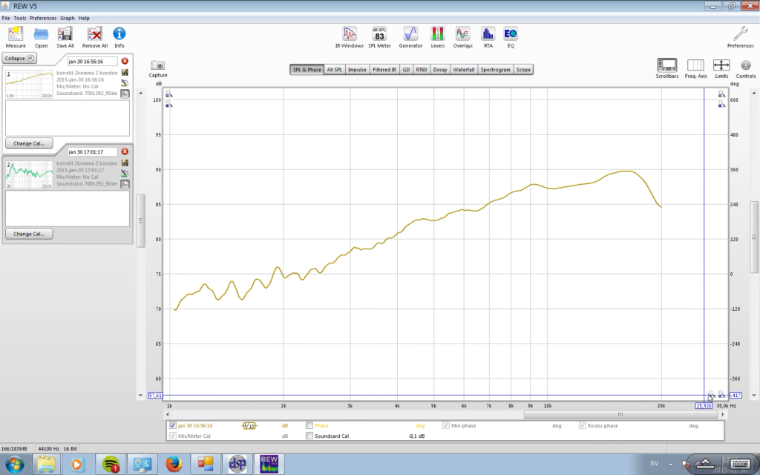The image size is (760, 475).
Task: Click the jan 30 16:56:16 name field
Action: [x=92, y=62]
